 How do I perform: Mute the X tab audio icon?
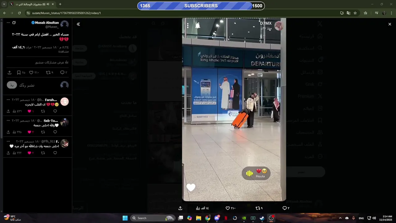48,4
